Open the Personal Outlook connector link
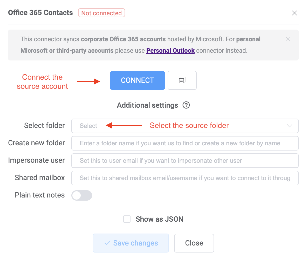308x259 pixels. 170,50
